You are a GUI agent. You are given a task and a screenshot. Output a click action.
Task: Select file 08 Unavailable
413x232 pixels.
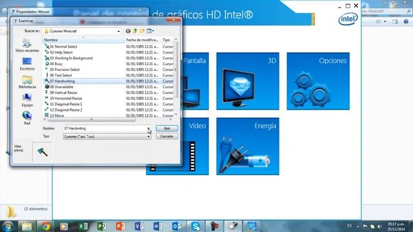[61, 87]
